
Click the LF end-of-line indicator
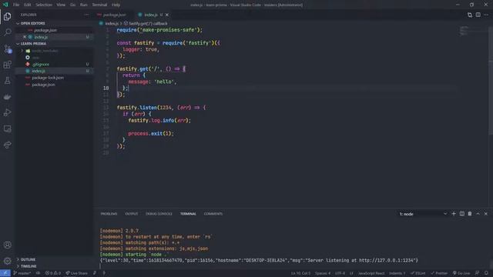click(351, 273)
